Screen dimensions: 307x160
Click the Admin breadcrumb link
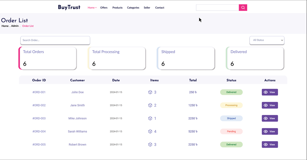coord(15,26)
